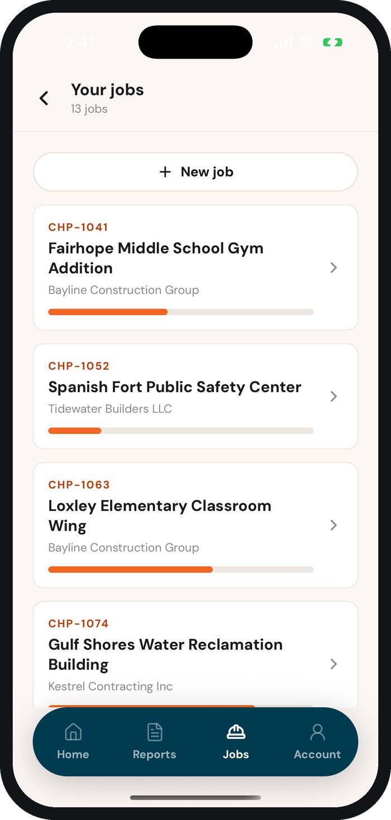Create a New job
This screenshot has height=820, width=391.
tap(195, 172)
